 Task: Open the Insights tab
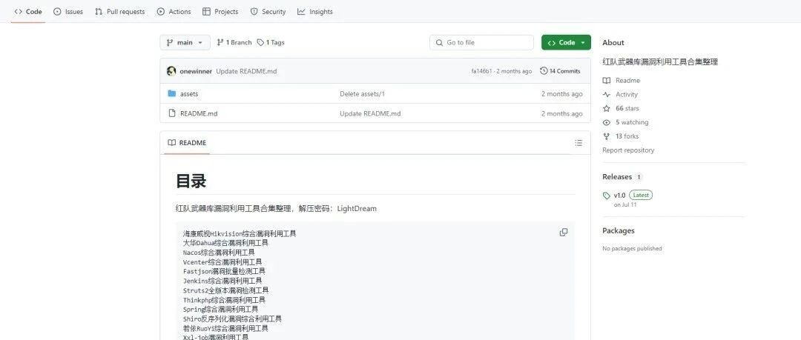(x=315, y=12)
